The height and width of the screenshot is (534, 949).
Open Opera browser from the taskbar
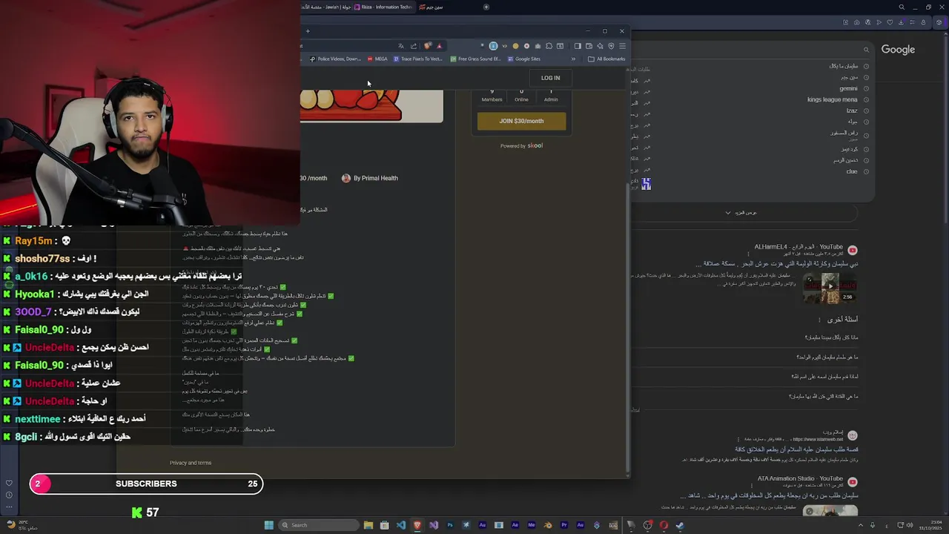click(664, 525)
